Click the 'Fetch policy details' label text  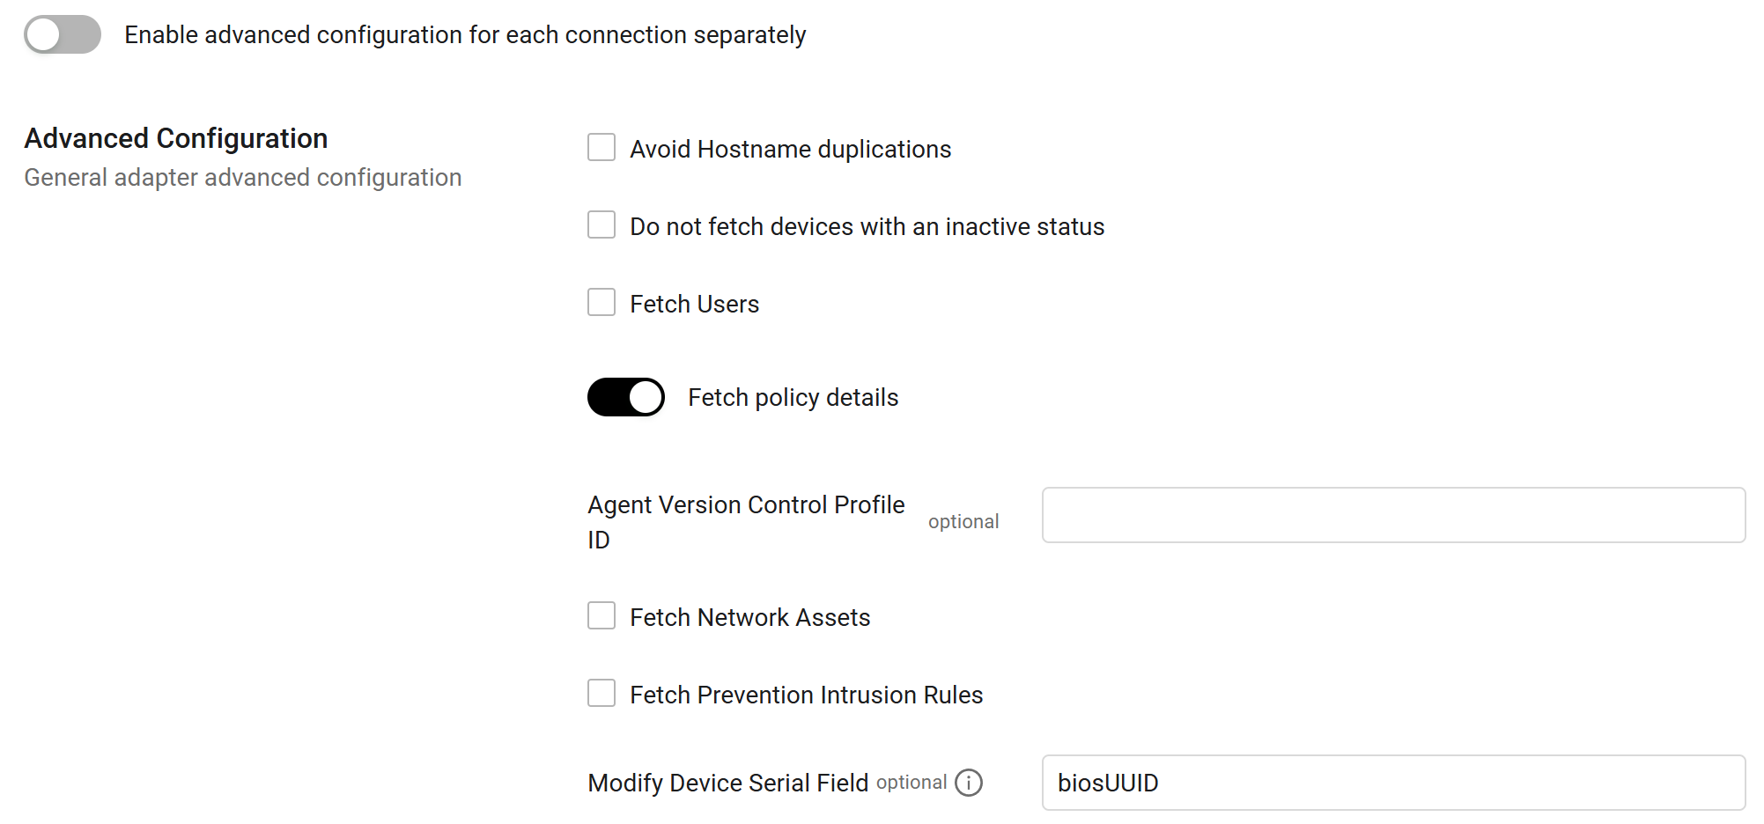pyautogui.click(x=793, y=397)
